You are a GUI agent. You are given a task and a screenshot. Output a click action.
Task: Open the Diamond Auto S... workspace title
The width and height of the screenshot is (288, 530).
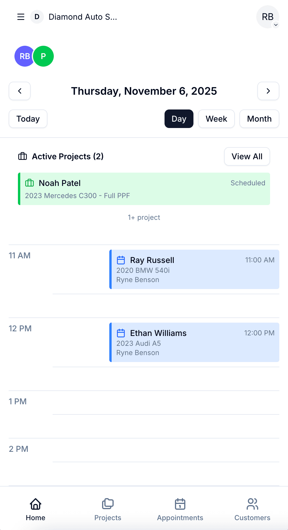coord(83,17)
